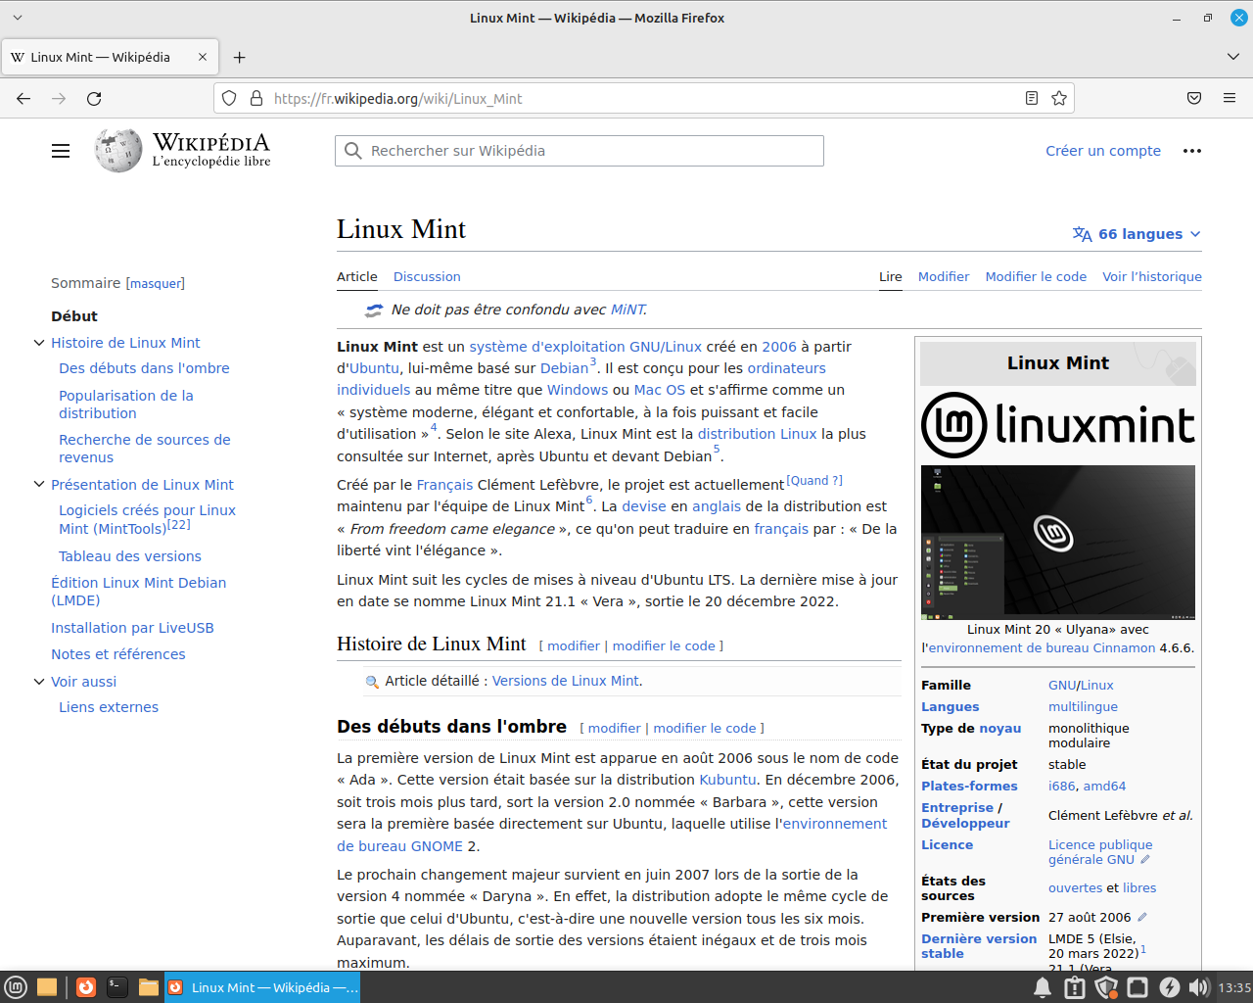This screenshot has width=1253, height=1003.
Task: Click the URL address bar
Action: click(x=644, y=98)
